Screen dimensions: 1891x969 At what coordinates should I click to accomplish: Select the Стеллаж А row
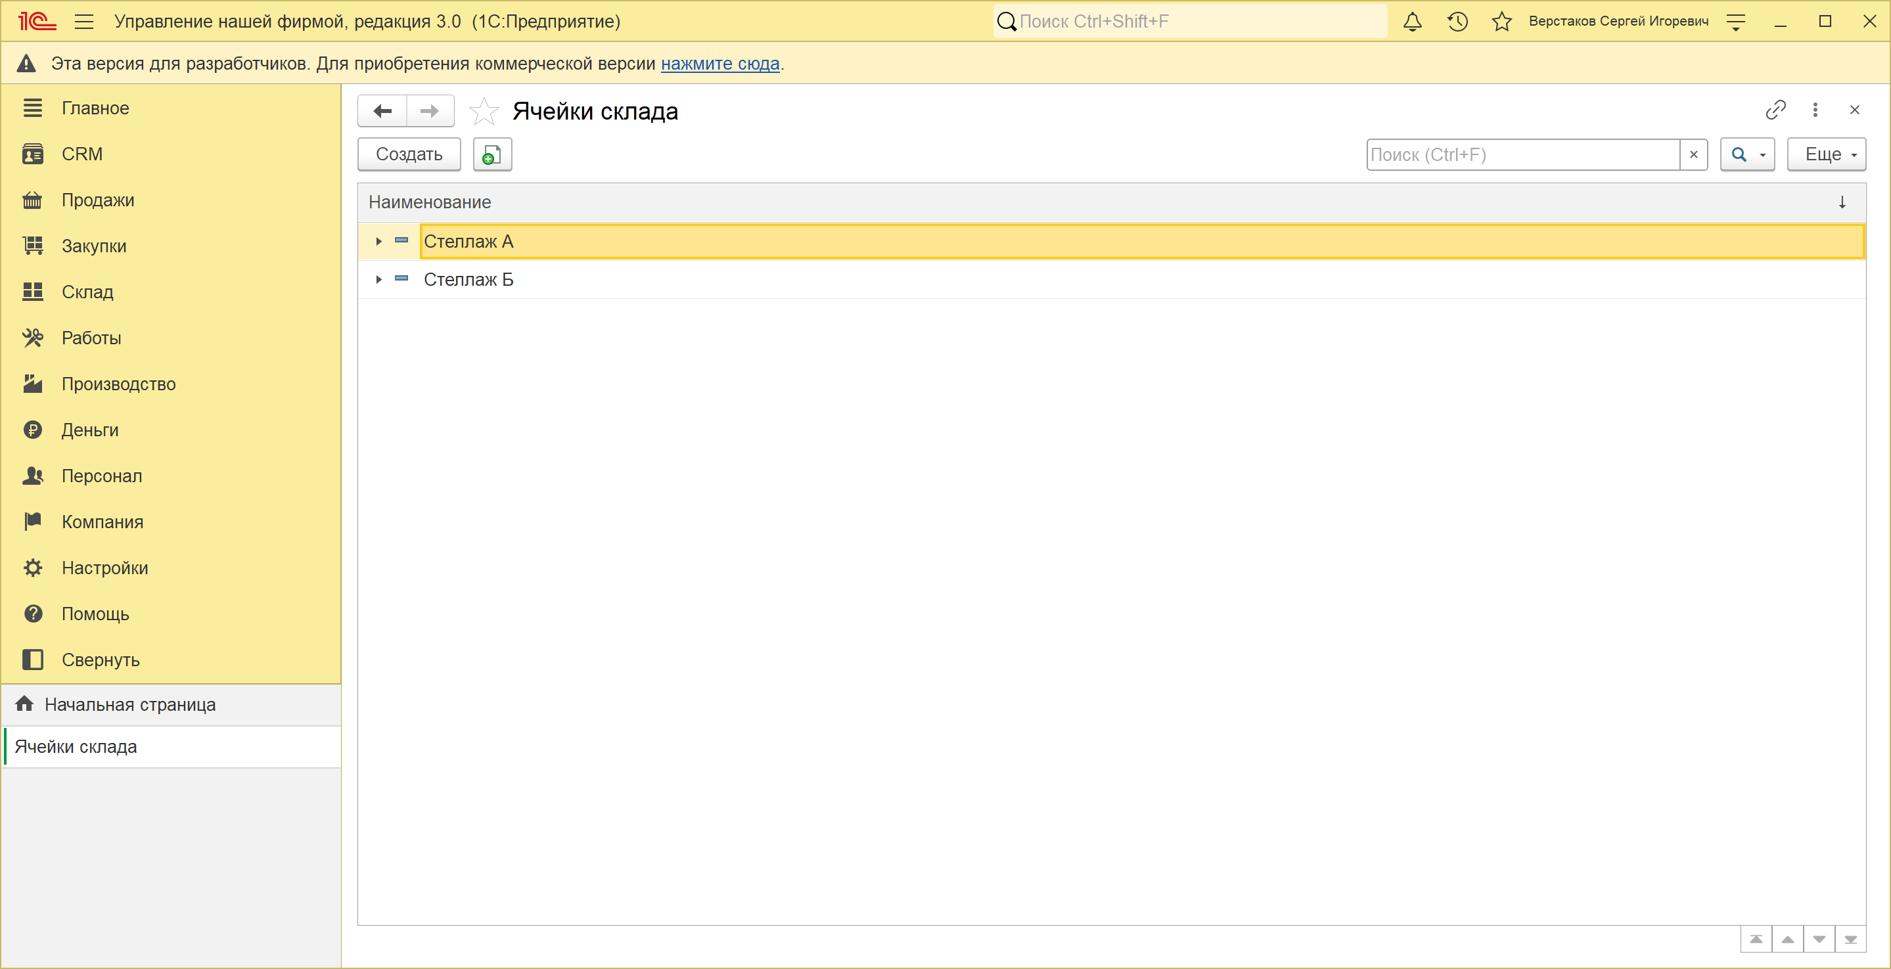1111,242
